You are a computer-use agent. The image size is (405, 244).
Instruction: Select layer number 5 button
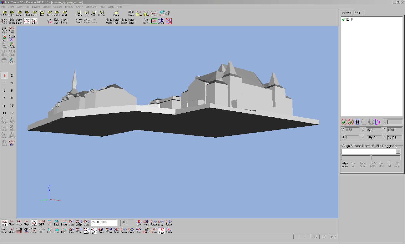(4, 91)
